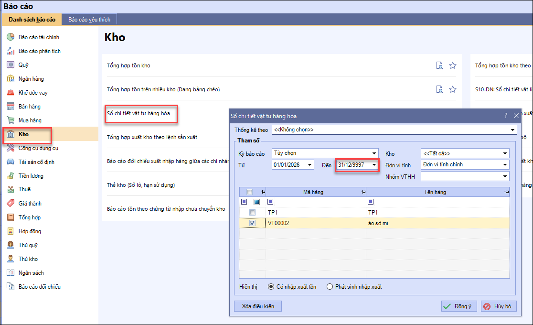Switch to Danh sách báo cáo tab

32,20
